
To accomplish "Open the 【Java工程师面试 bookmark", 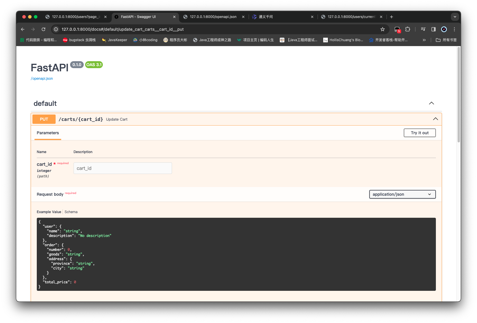I will click(x=299, y=40).
